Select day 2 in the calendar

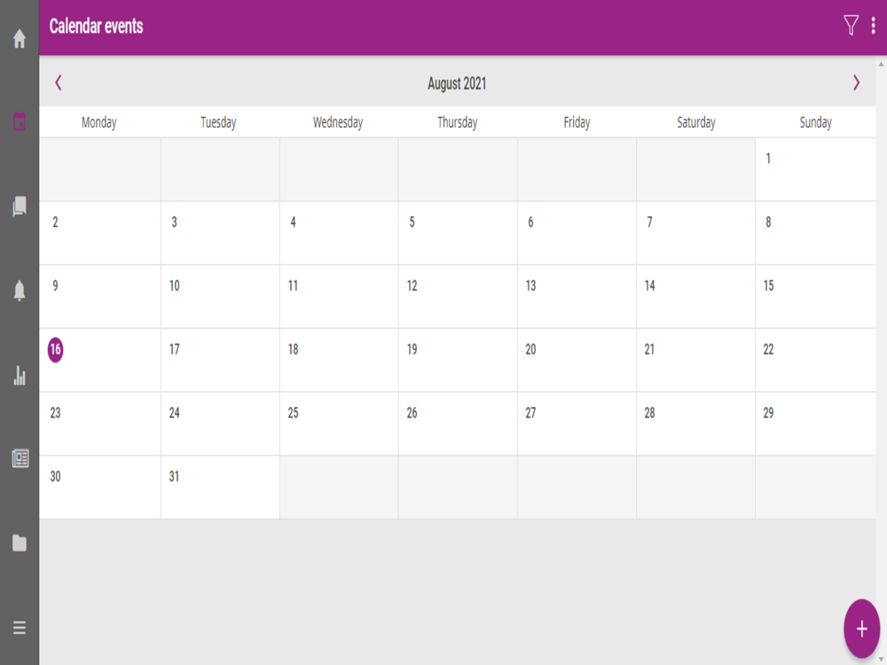pyautogui.click(x=100, y=233)
